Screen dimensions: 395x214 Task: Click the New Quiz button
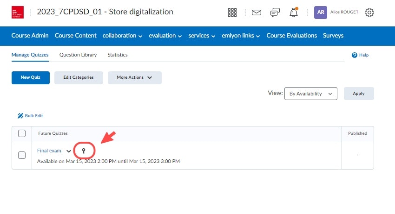tap(30, 78)
